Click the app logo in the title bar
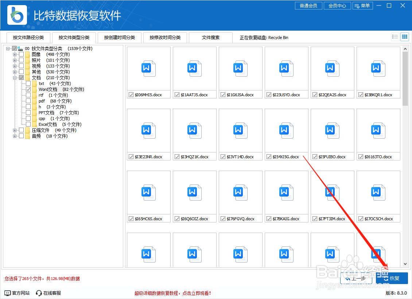The width and height of the screenshot is (412, 299). (16, 15)
